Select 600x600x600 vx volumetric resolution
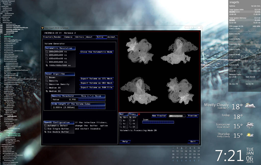The width and height of the screenshot is (261, 165). pos(47,59)
